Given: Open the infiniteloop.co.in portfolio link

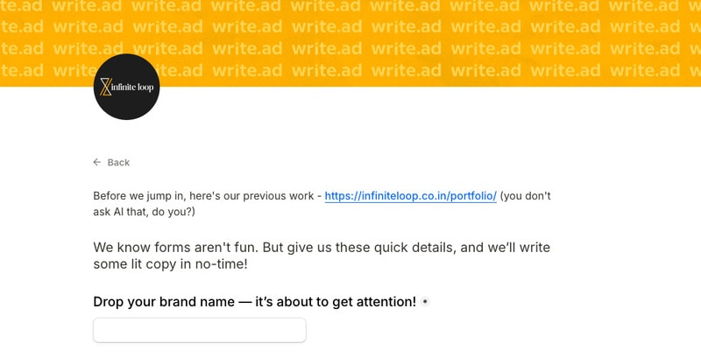Looking at the screenshot, I should tap(410, 196).
